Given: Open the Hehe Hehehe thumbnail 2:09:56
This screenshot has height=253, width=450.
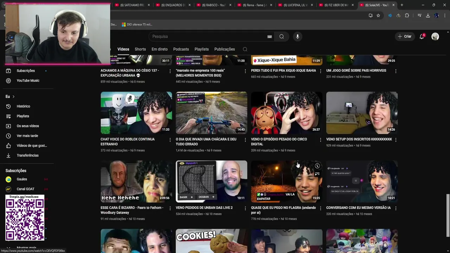Looking at the screenshot, I should [136, 181].
